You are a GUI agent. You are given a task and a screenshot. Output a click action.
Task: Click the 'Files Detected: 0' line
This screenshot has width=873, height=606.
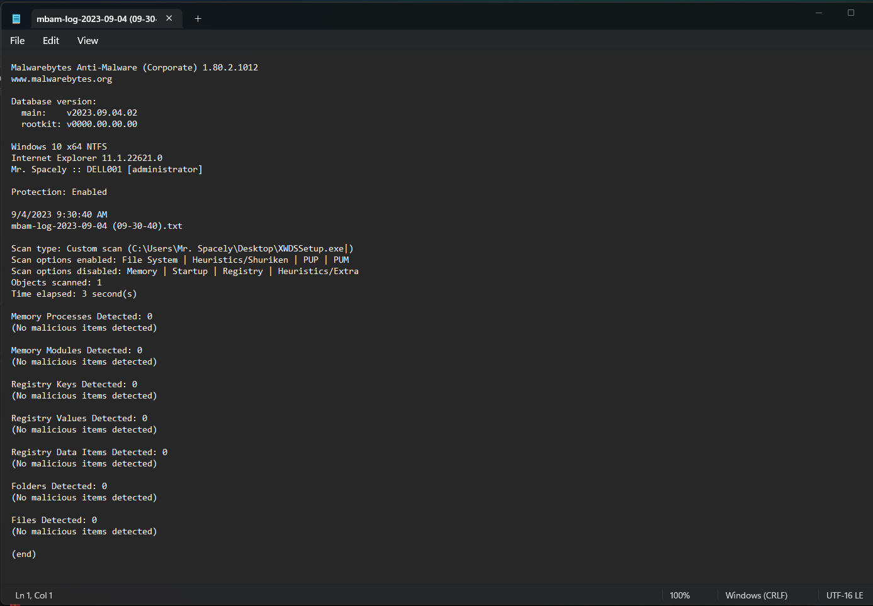coord(54,521)
